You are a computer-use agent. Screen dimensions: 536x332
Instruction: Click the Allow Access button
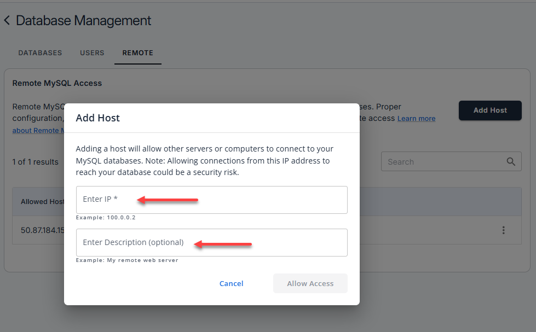[x=310, y=283]
